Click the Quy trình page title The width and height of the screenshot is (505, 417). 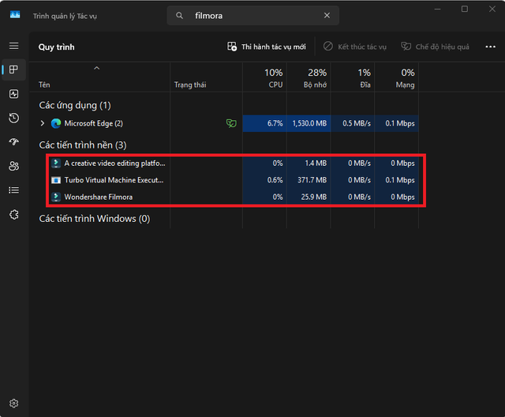point(56,47)
